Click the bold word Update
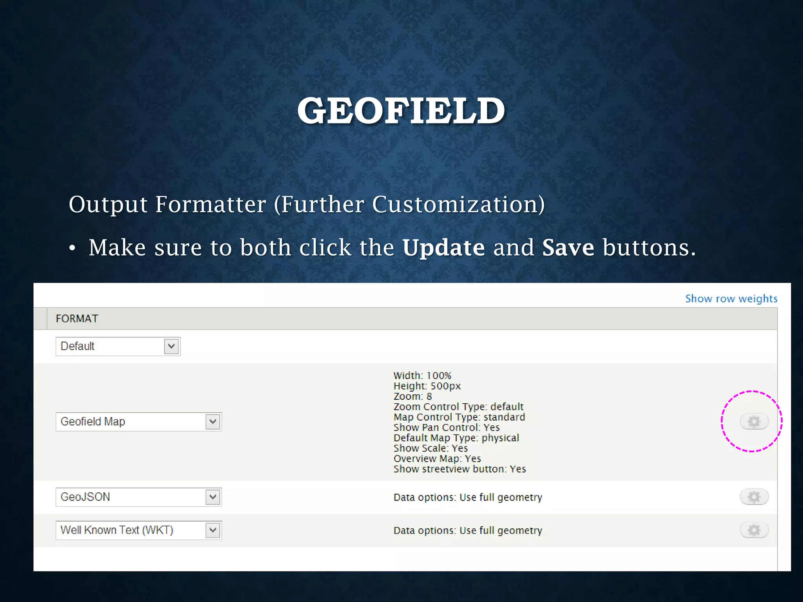This screenshot has height=602, width=803. pos(443,248)
